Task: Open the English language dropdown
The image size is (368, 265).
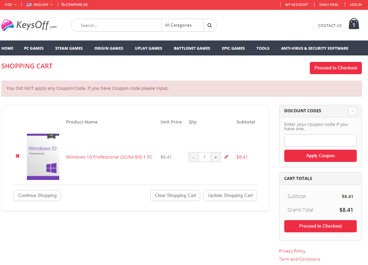Action: [39, 4]
